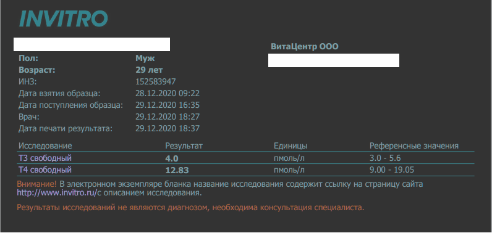Screen dimensions: 492x233
Task: Click the redacted patient name field
Action: pos(91,44)
